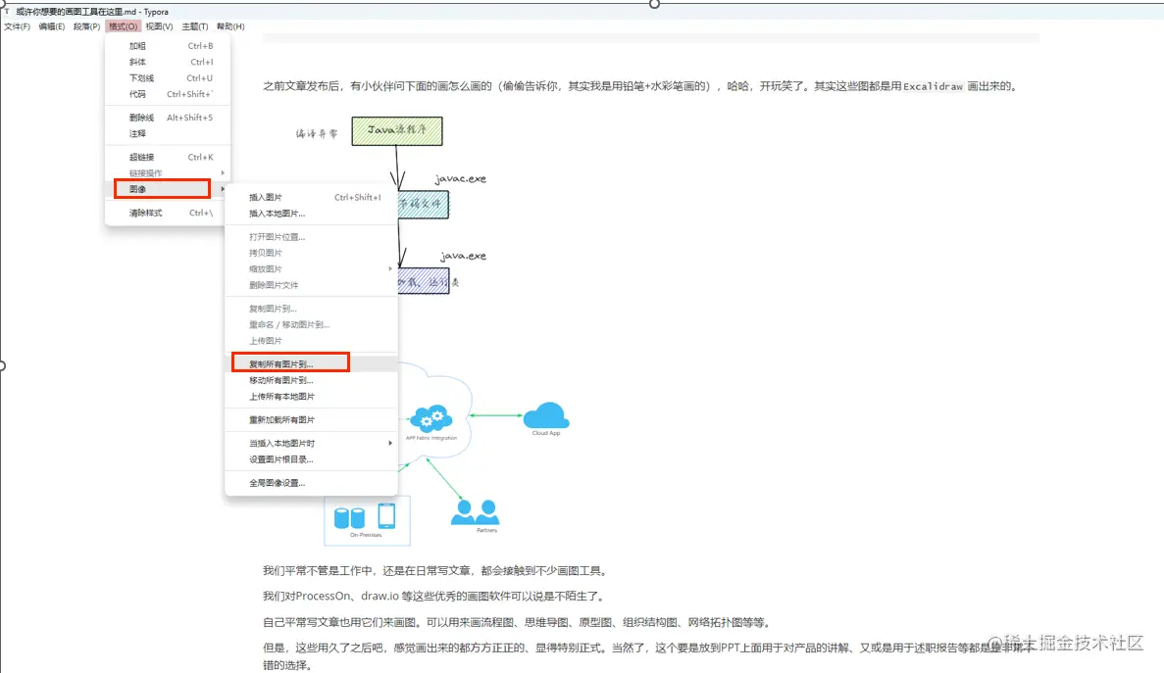1164x673 pixels.
Task: Insert a 超链接 hyperlink
Action: click(x=169, y=157)
